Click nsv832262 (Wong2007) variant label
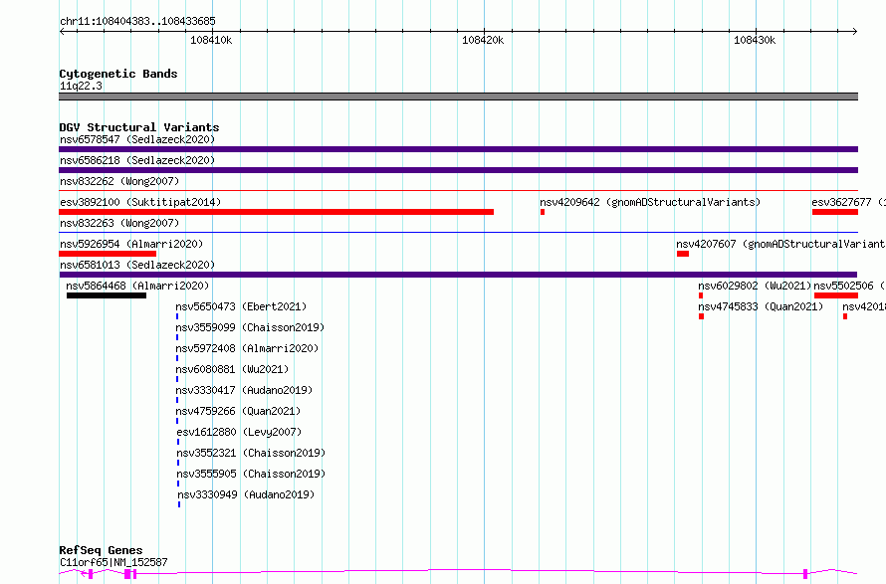The image size is (886, 584). [119, 181]
